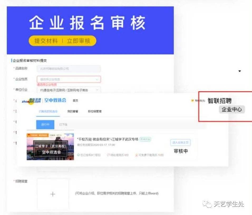252x215 pixels.
Task: Click the free resume download icon
Action: 137,155
